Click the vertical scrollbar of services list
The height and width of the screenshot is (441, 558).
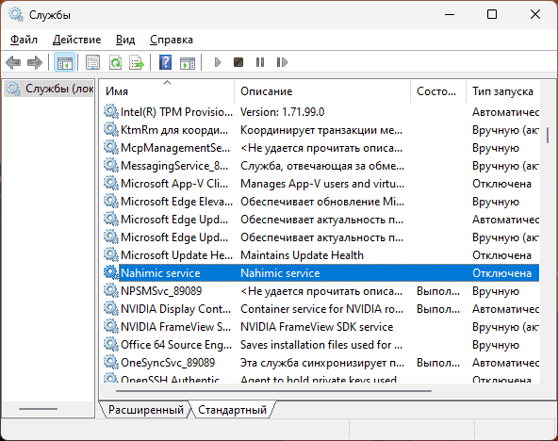(548, 135)
